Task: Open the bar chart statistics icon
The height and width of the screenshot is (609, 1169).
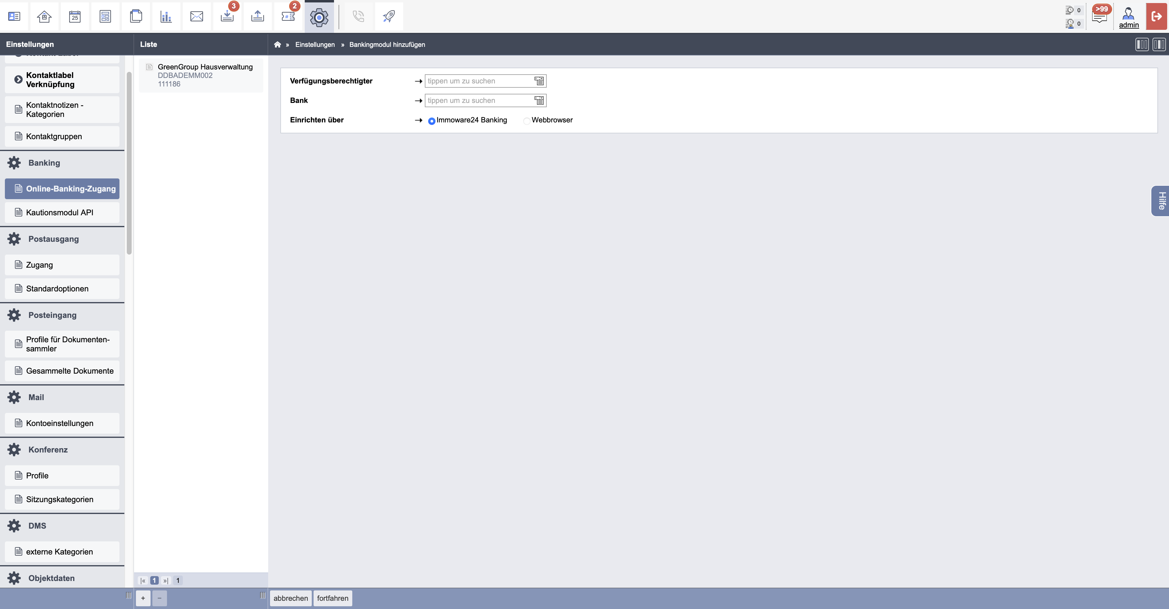Action: 166,16
